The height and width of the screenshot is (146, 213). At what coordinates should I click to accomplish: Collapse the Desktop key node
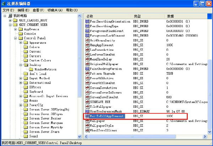click(21, 65)
